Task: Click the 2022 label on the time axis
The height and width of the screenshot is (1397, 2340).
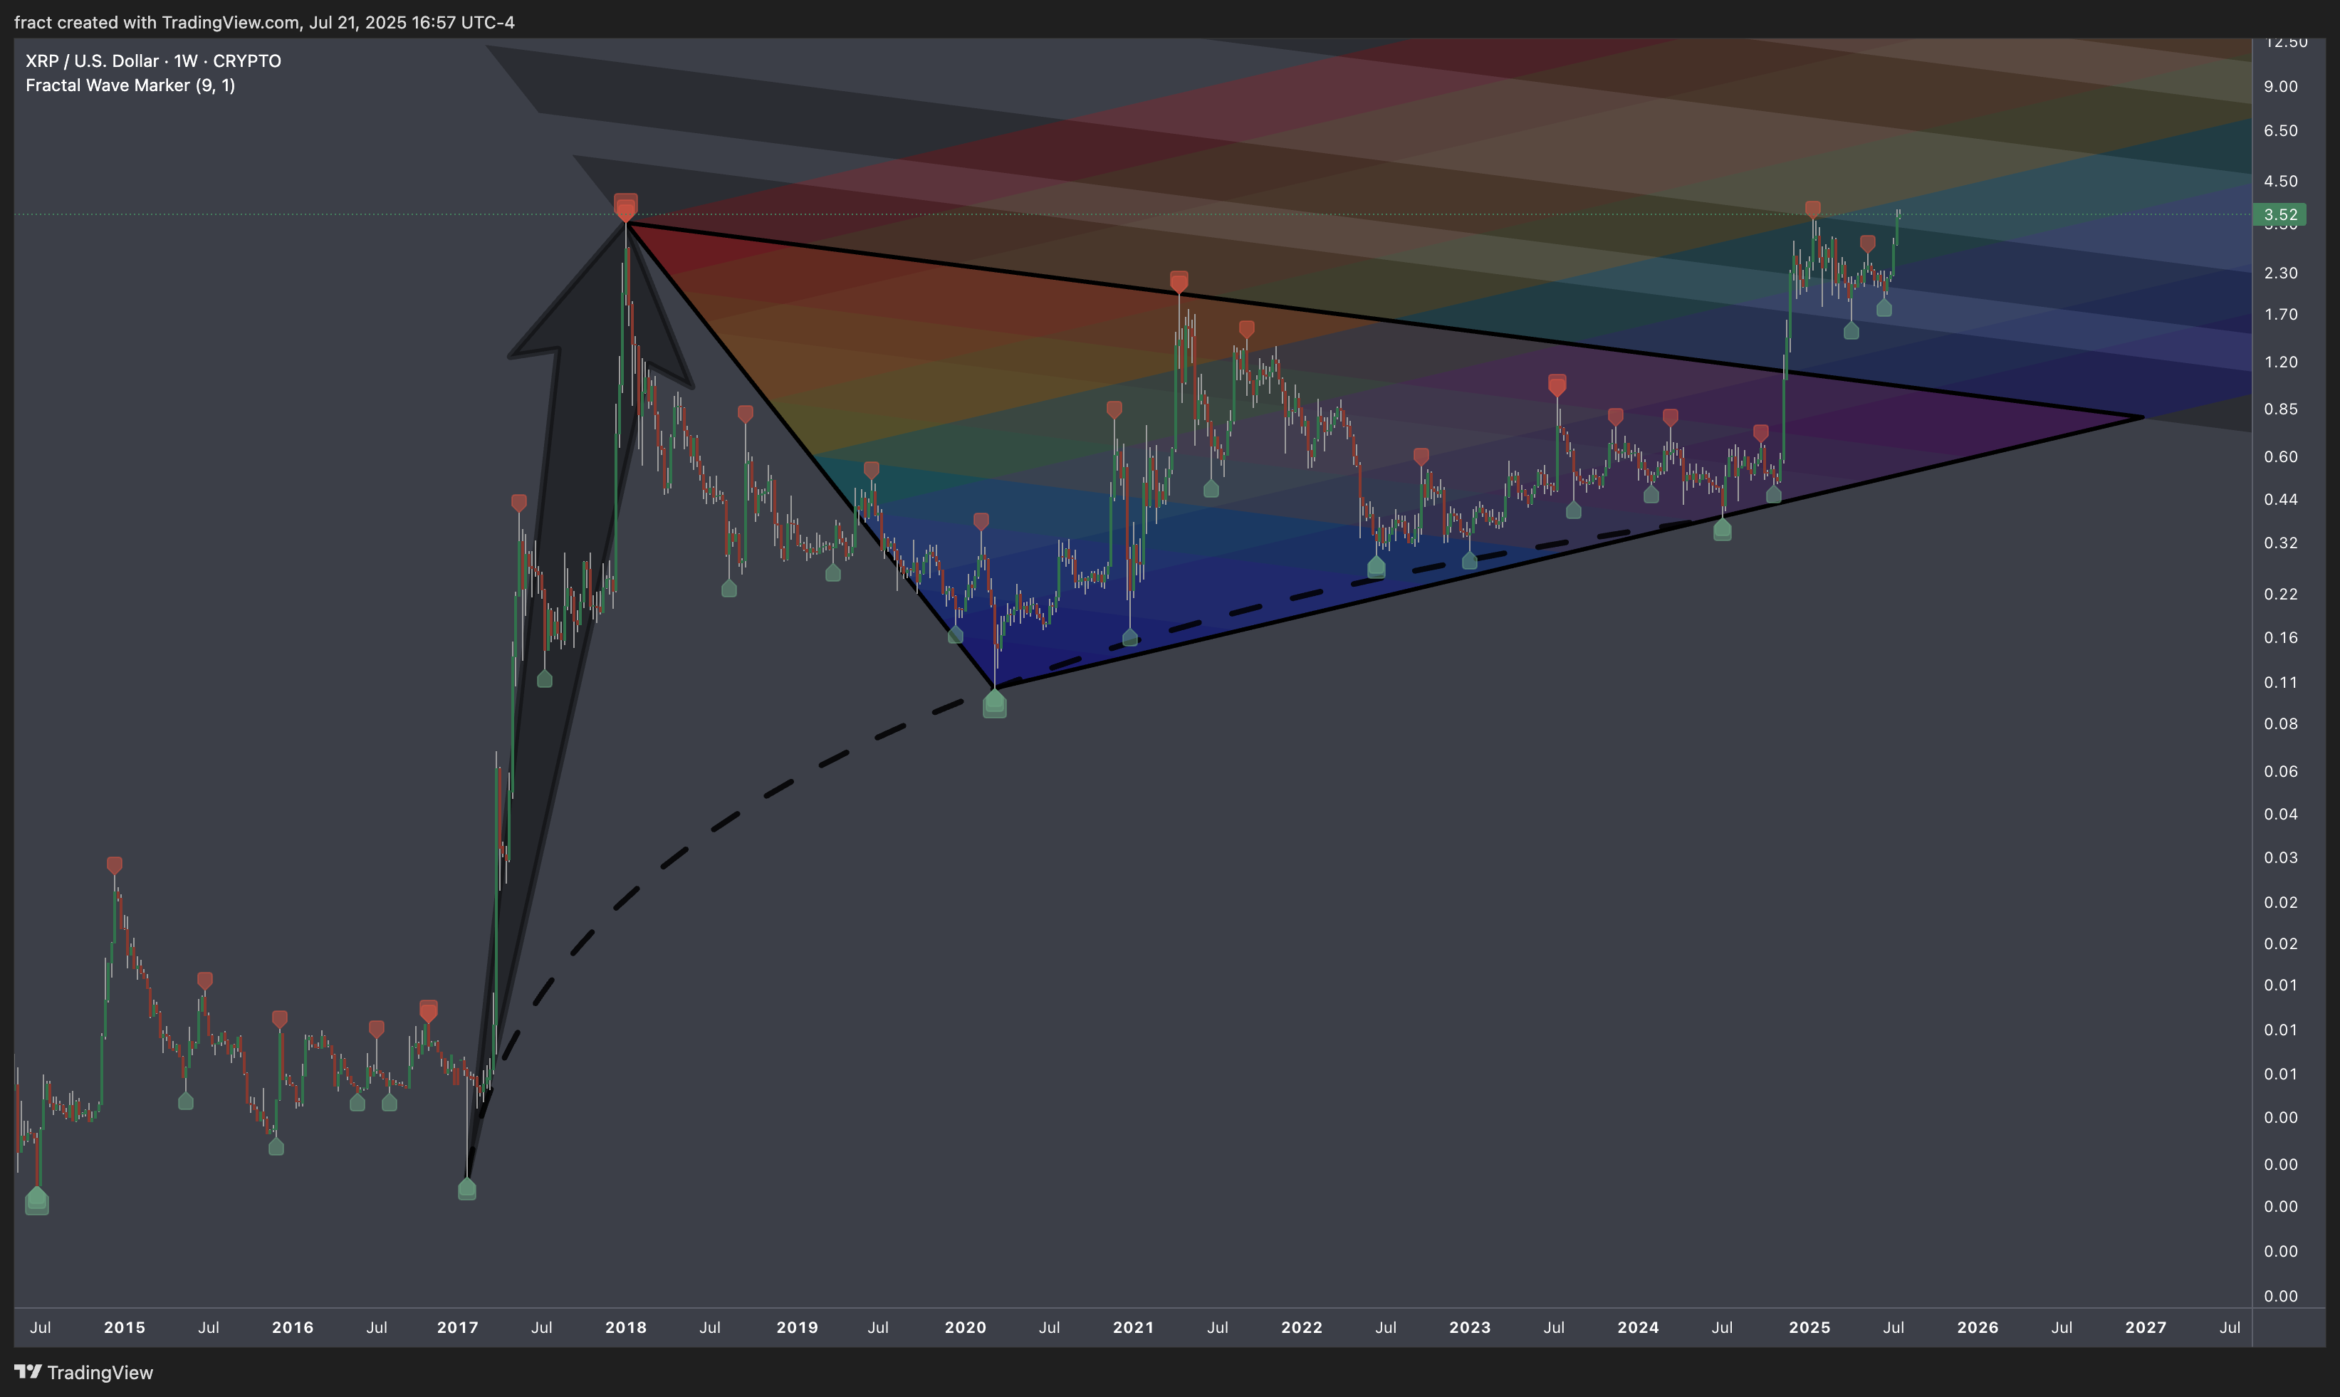Action: point(1302,1327)
